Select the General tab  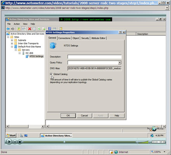click(x=52, y=38)
